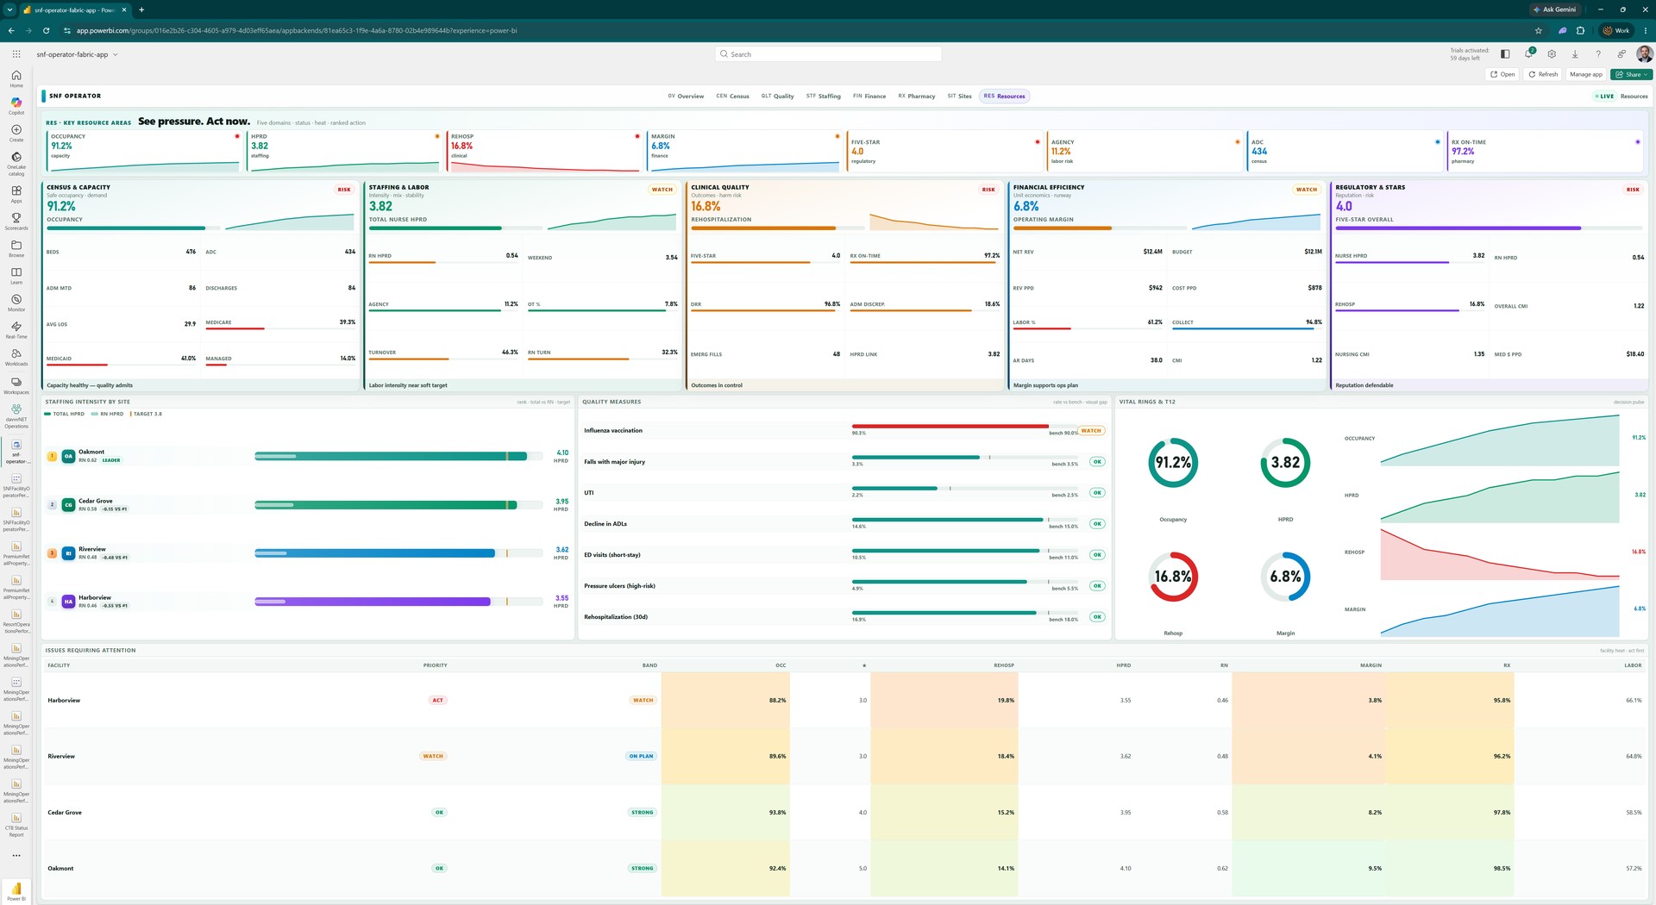Open Power BI settings gear
This screenshot has height=905, width=1656.
[x=1552, y=53]
